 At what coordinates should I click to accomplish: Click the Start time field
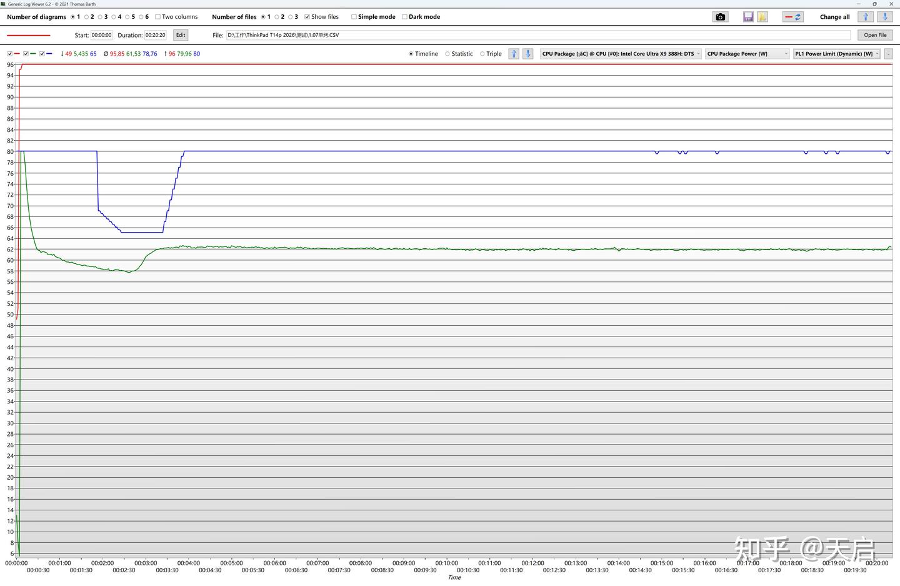(102, 35)
